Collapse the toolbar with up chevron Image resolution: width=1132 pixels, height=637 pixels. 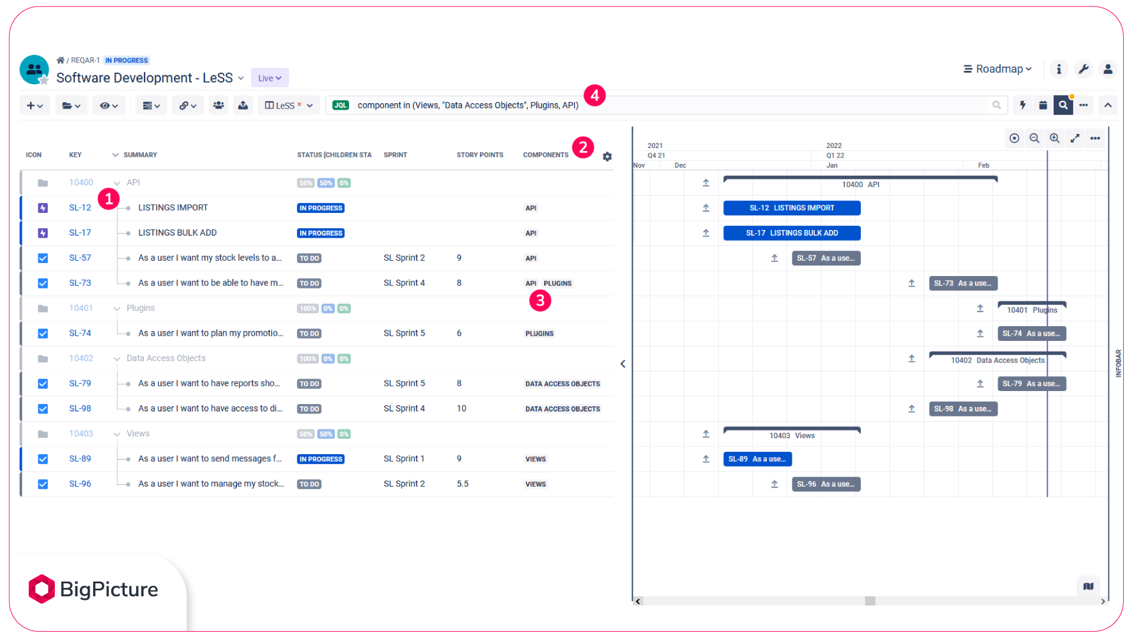click(x=1108, y=105)
